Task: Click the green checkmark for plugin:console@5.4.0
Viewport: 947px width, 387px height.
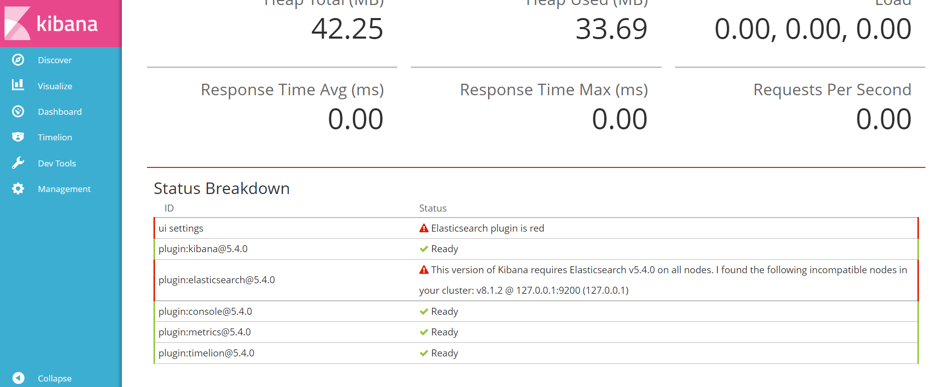Action: click(x=424, y=312)
